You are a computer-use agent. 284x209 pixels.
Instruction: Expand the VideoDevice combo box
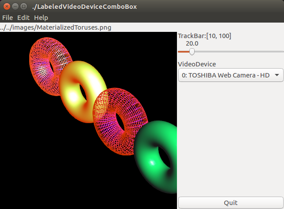(230, 75)
